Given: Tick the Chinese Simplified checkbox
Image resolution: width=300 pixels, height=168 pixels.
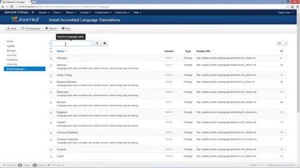Looking at the screenshot, I should pos(51,133).
